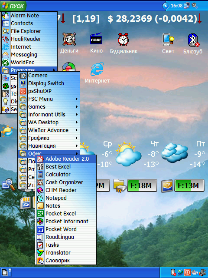Expand the WA Desktop folder
Viewport: 208px width, 278px height.
click(49, 122)
